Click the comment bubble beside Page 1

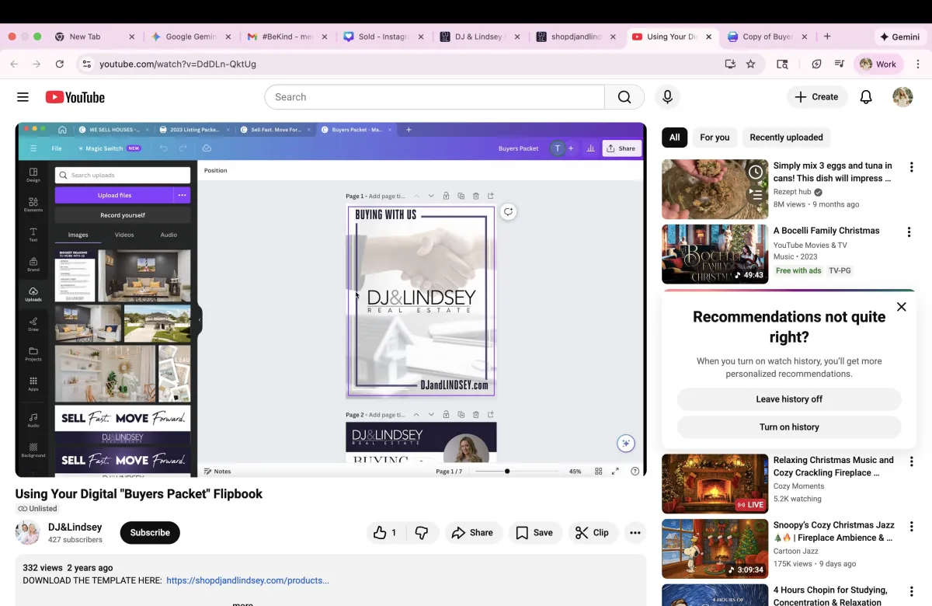(508, 211)
